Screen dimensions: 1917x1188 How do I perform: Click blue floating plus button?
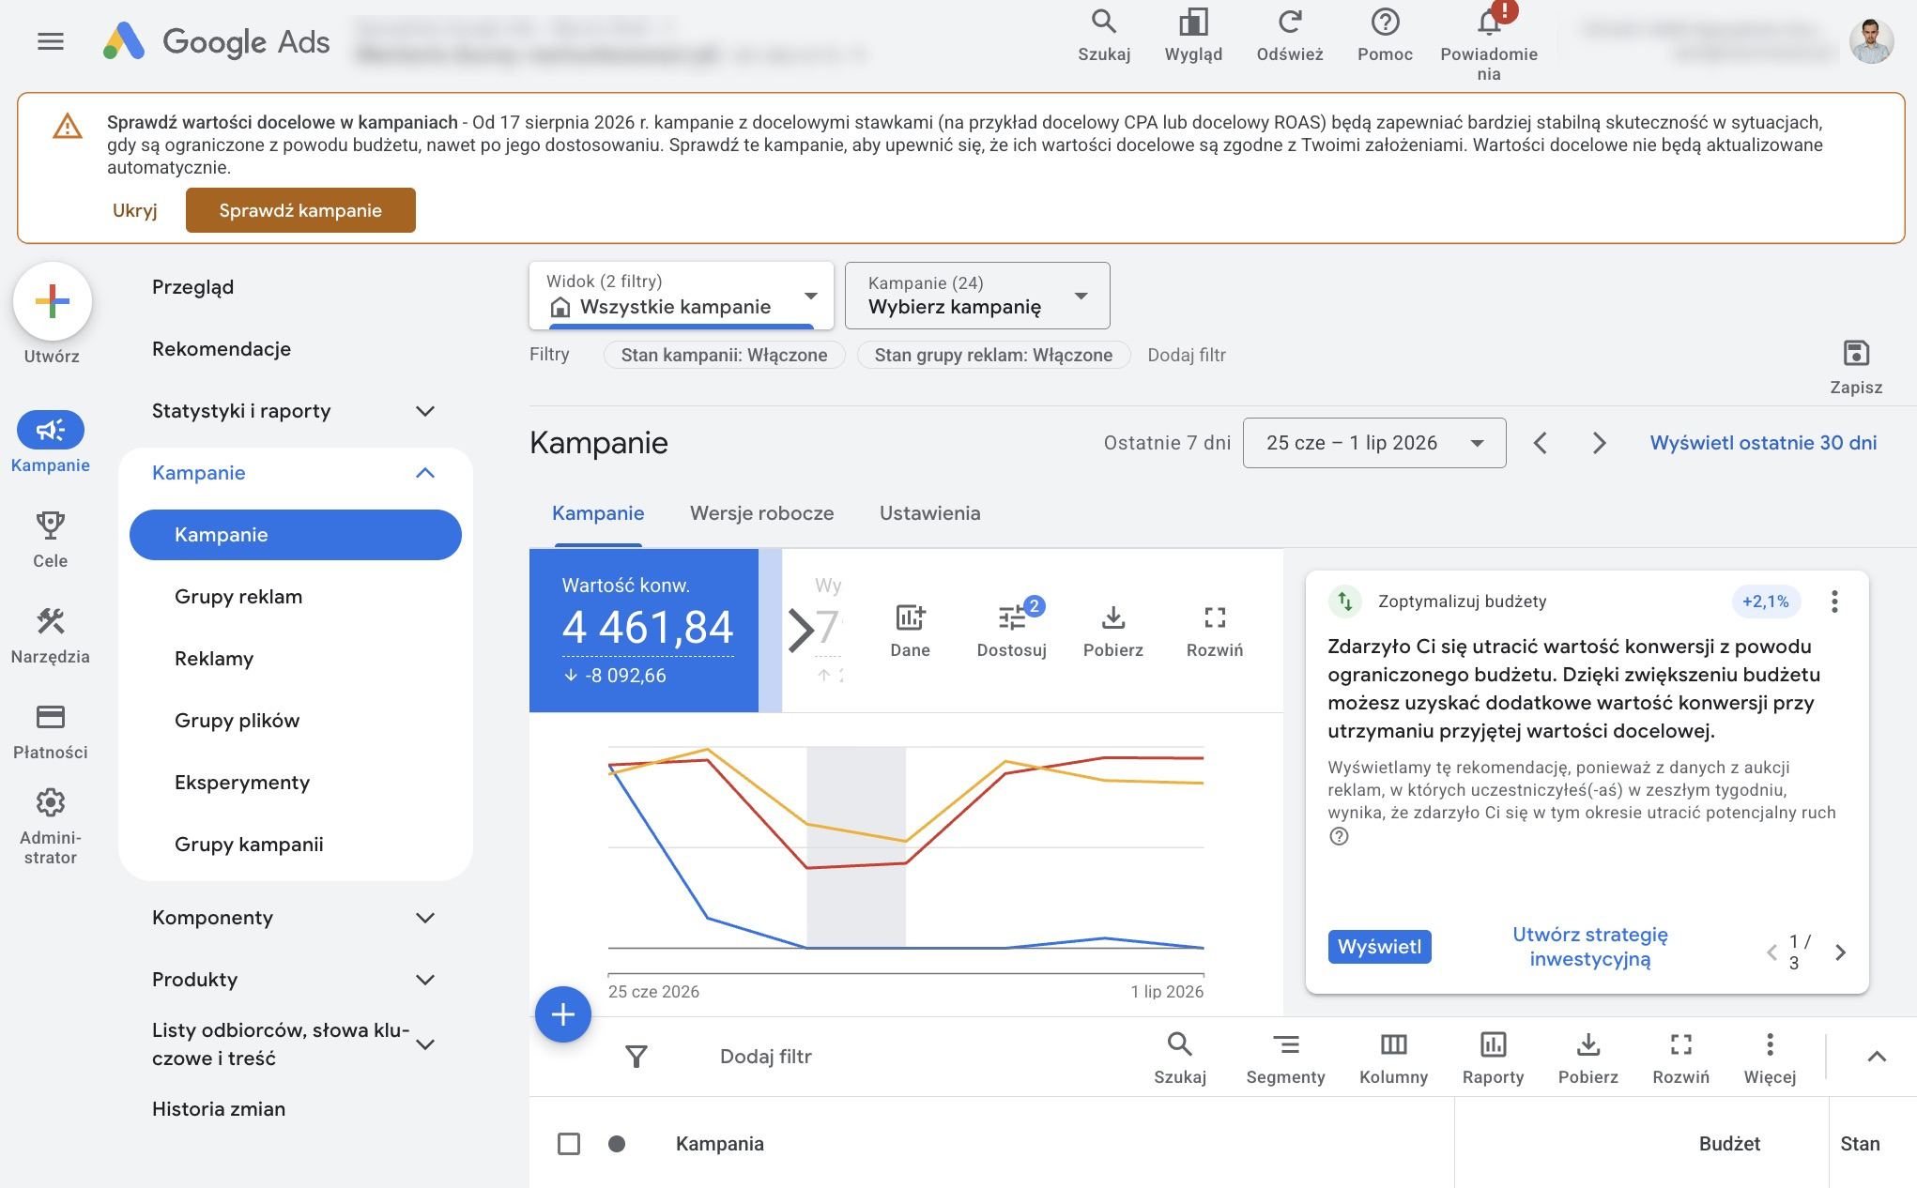click(563, 1014)
